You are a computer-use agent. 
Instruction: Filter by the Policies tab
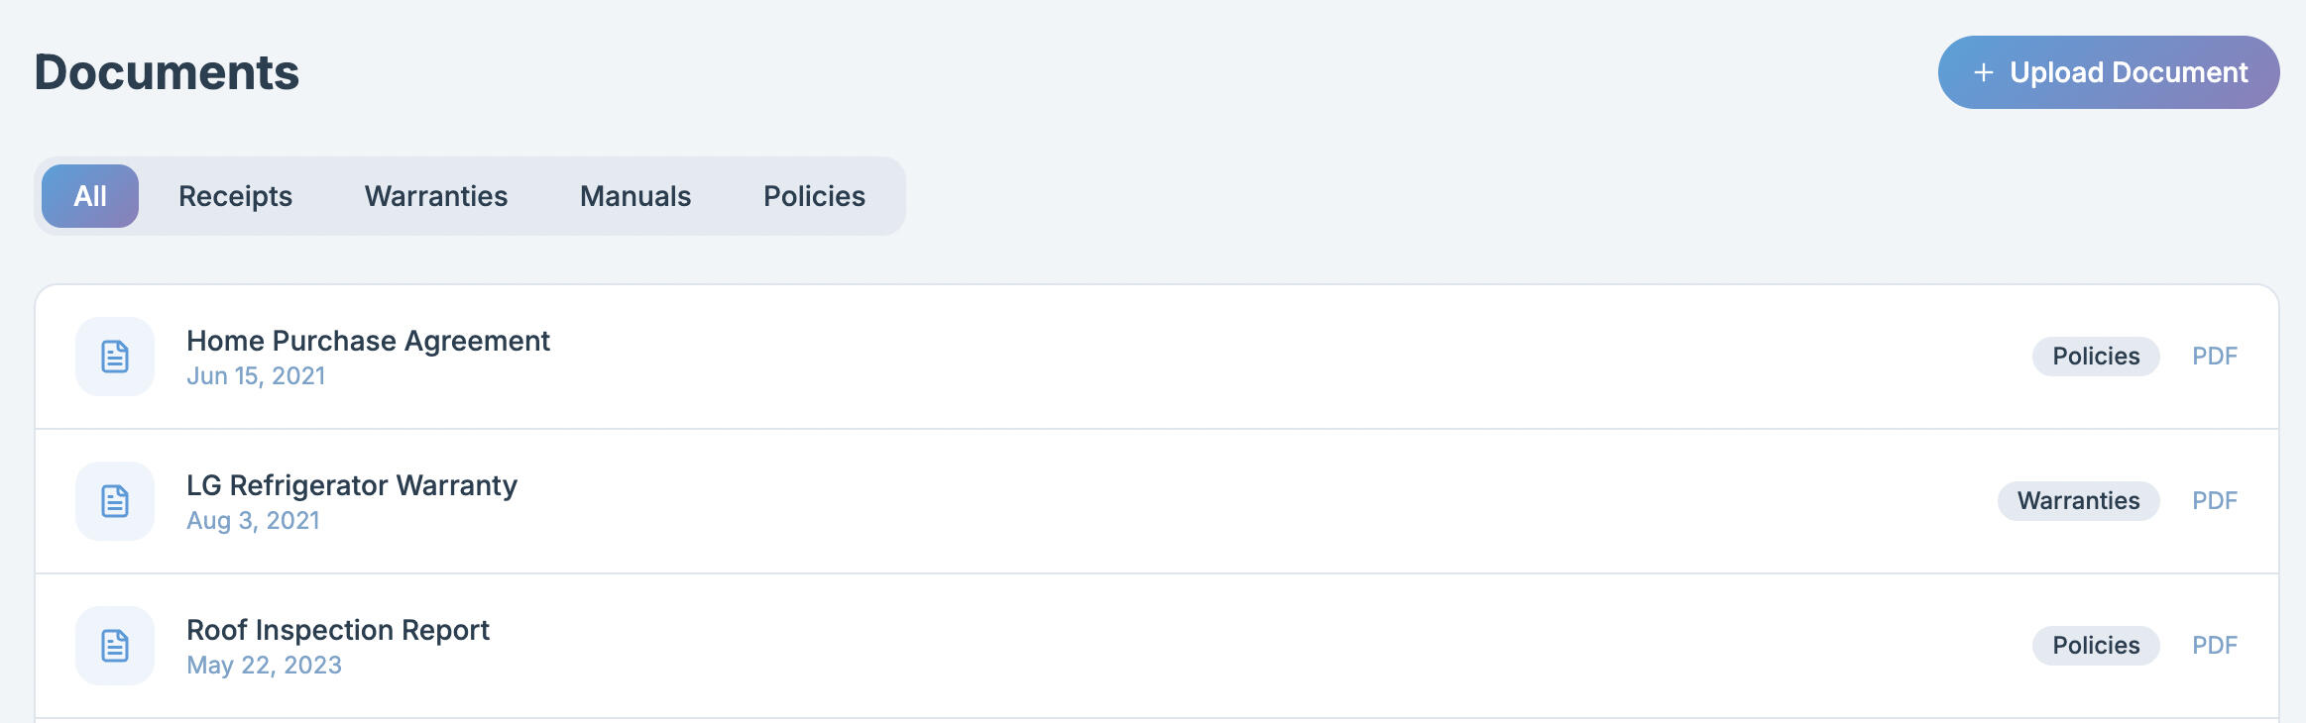[x=814, y=196]
